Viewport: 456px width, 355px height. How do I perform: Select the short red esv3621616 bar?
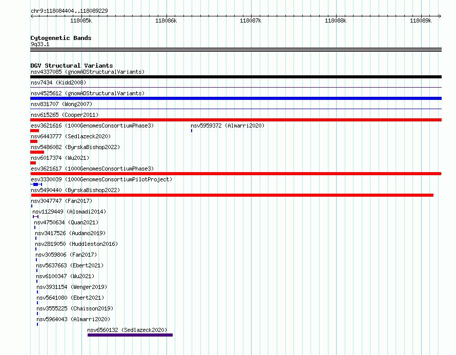[x=35, y=131]
